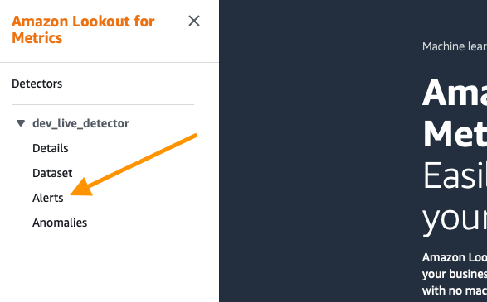This screenshot has width=487, height=302.
Task: Click the bold 'Ama' heading line
Action: point(455,93)
